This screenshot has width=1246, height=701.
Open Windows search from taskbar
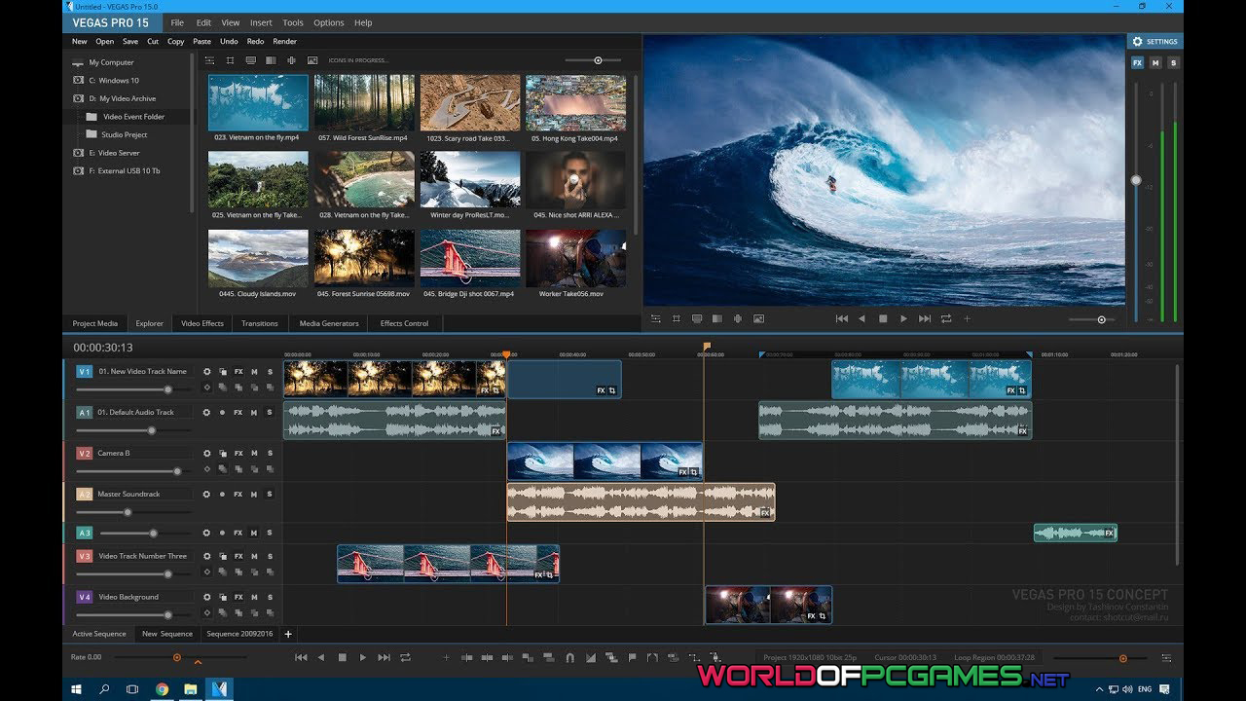click(x=104, y=689)
